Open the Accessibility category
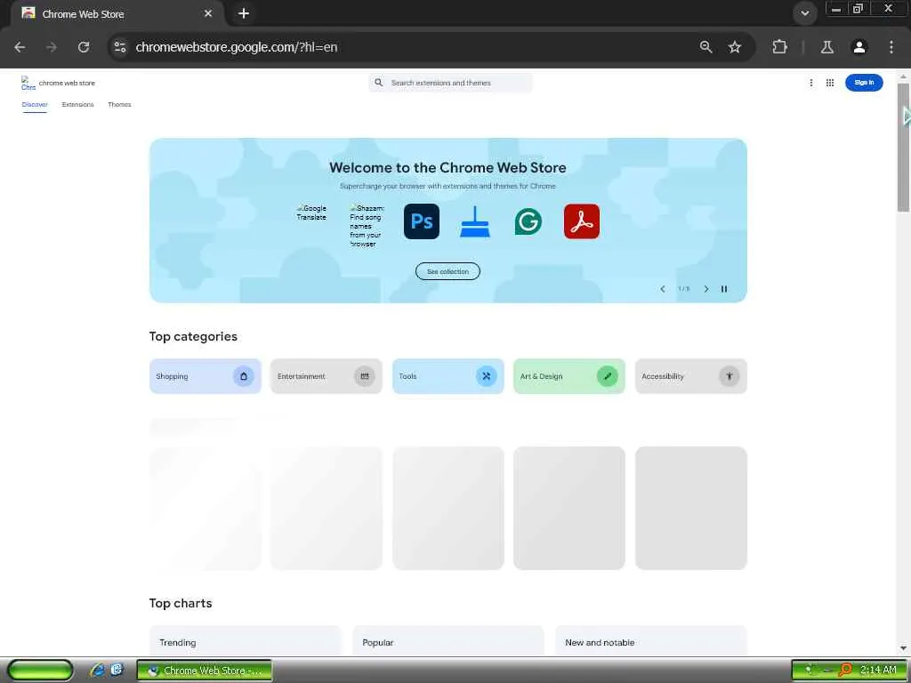Viewport: 911px width, 683px height. point(690,376)
